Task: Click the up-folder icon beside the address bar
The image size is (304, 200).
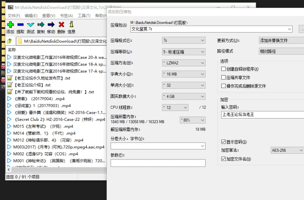Action: click(x=10, y=41)
